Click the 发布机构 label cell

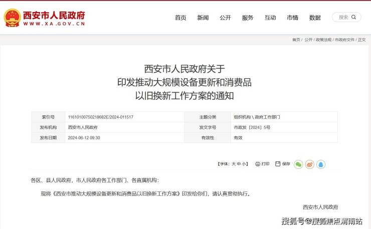click(x=48, y=127)
